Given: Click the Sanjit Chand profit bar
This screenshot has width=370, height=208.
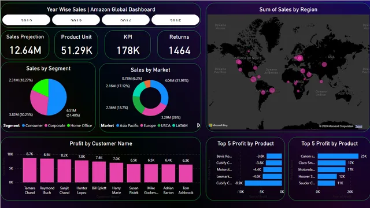Looking at the screenshot, I should [x=64, y=171].
